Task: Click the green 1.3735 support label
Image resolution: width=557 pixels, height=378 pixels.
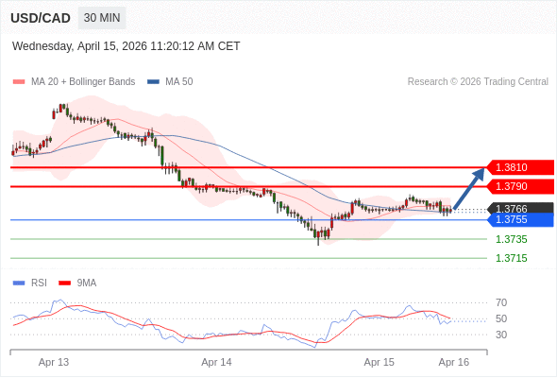Action: [x=511, y=239]
